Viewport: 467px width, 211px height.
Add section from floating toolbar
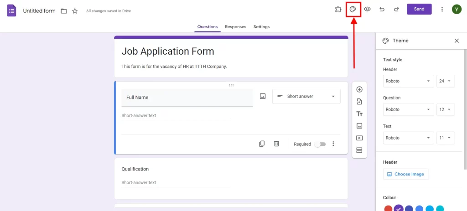359,150
